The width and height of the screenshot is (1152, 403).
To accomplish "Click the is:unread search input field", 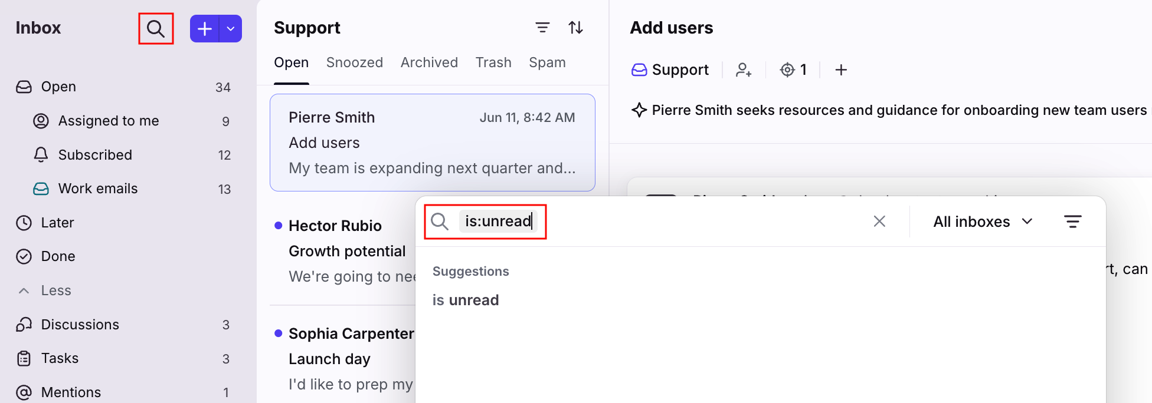I will (x=649, y=222).
